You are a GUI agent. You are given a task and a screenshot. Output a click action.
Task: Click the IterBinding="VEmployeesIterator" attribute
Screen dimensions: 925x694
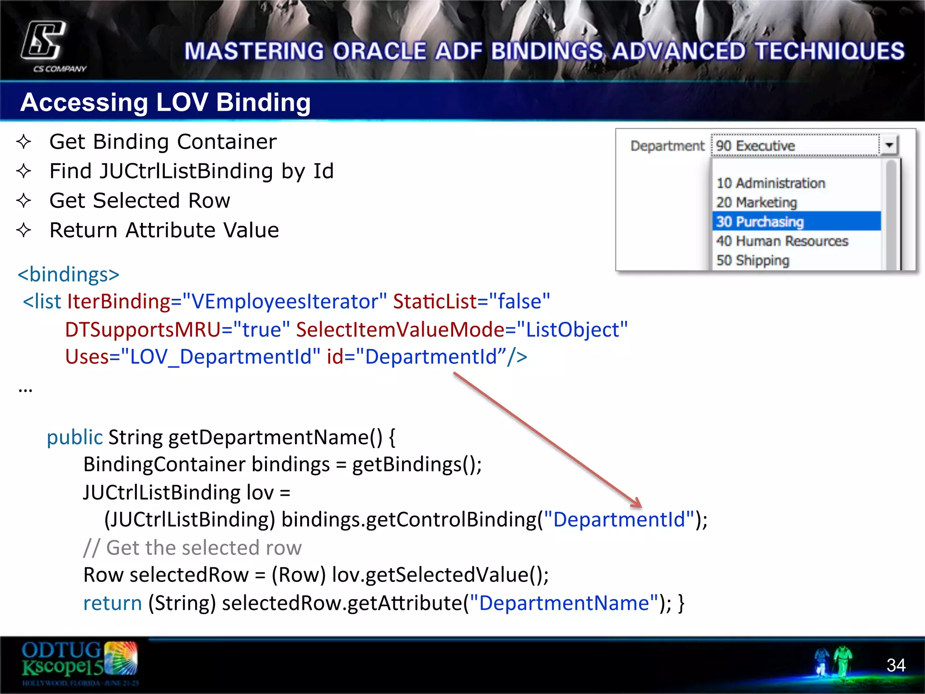[x=227, y=301]
